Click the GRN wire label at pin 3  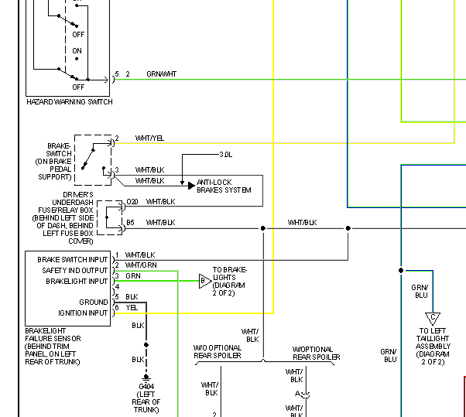[133, 276]
